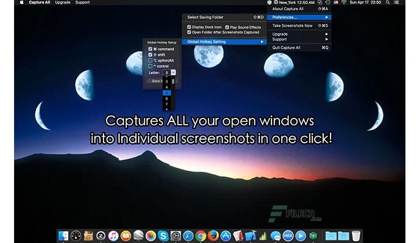Launch Google Chrome from the dock
This screenshot has height=243, width=420.
200,235
